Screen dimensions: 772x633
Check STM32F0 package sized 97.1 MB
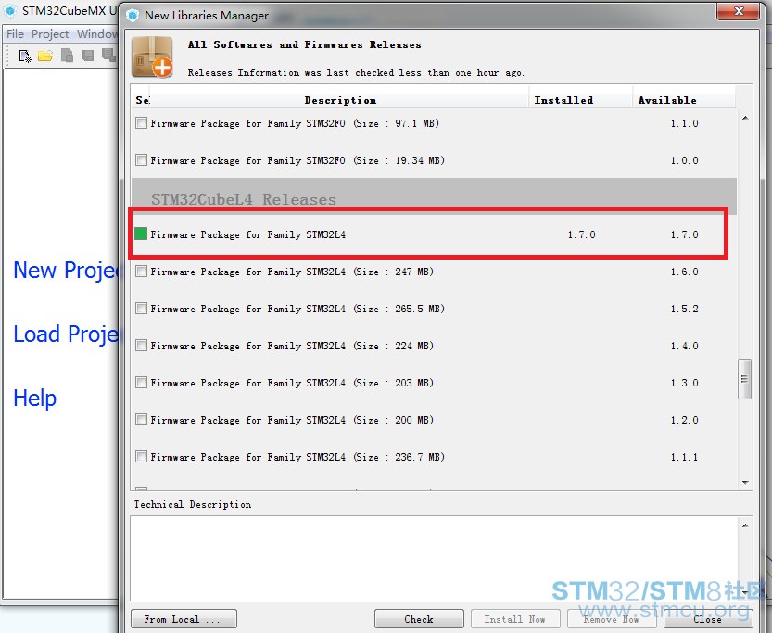tap(141, 123)
